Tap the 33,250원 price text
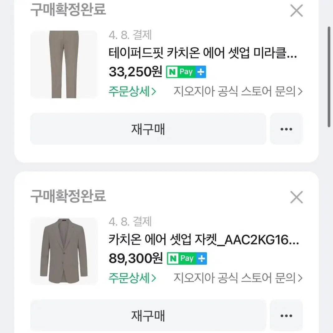Image resolution: width=333 pixels, height=333 pixels. [x=136, y=72]
